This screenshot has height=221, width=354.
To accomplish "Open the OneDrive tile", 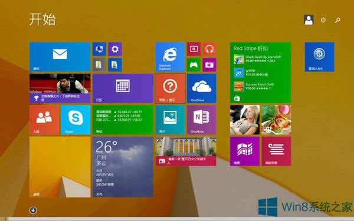I will [x=201, y=88].
